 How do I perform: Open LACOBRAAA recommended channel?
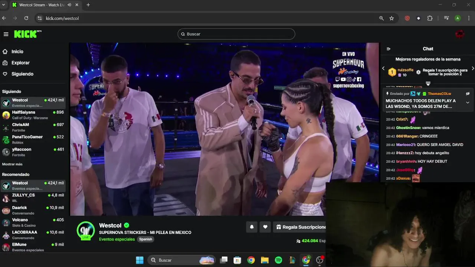tap(33, 235)
